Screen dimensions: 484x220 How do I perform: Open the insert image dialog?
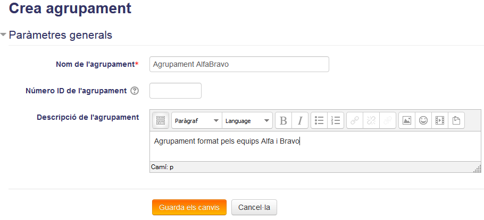point(407,120)
